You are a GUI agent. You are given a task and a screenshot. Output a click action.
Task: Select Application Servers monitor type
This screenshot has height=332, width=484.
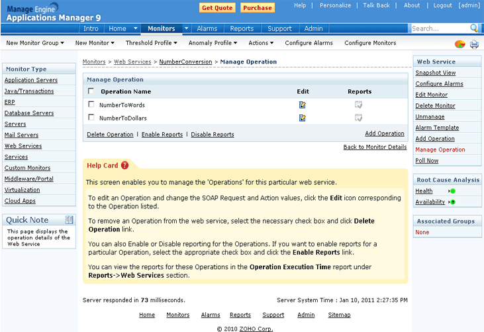31,80
